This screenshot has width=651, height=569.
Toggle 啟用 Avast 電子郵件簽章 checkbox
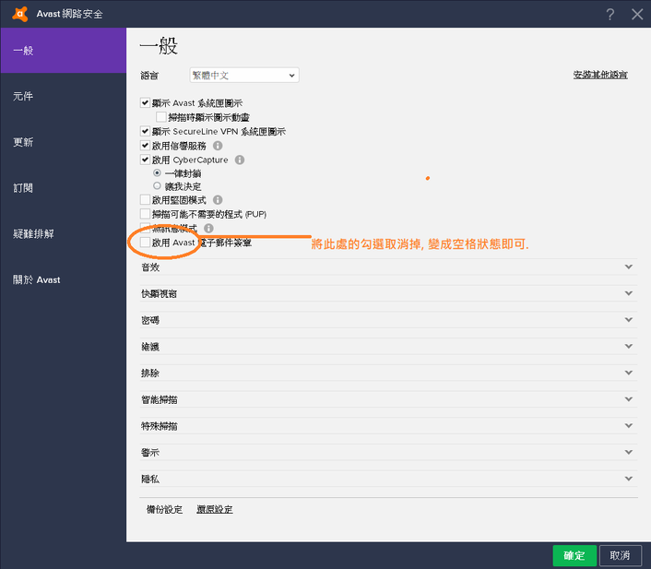point(145,243)
